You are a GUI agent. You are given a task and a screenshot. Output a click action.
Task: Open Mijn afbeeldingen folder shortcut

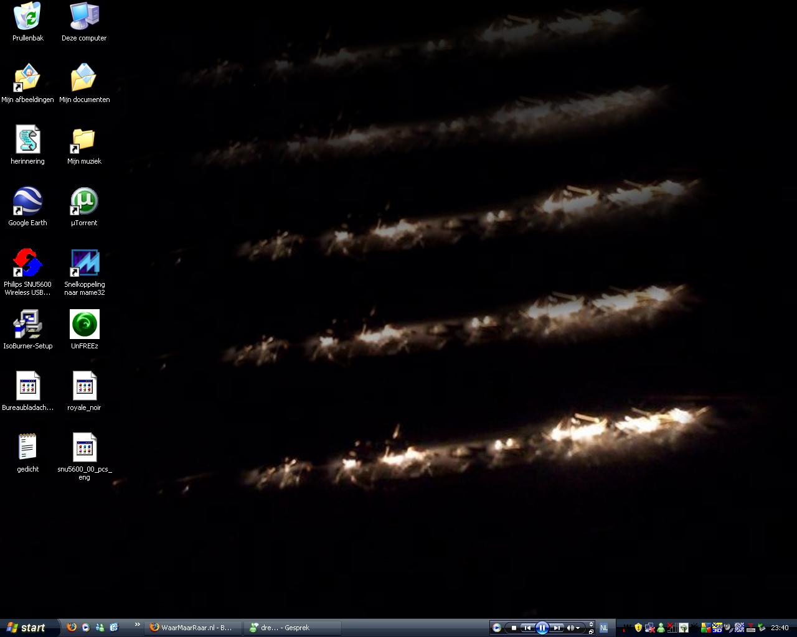click(x=27, y=83)
